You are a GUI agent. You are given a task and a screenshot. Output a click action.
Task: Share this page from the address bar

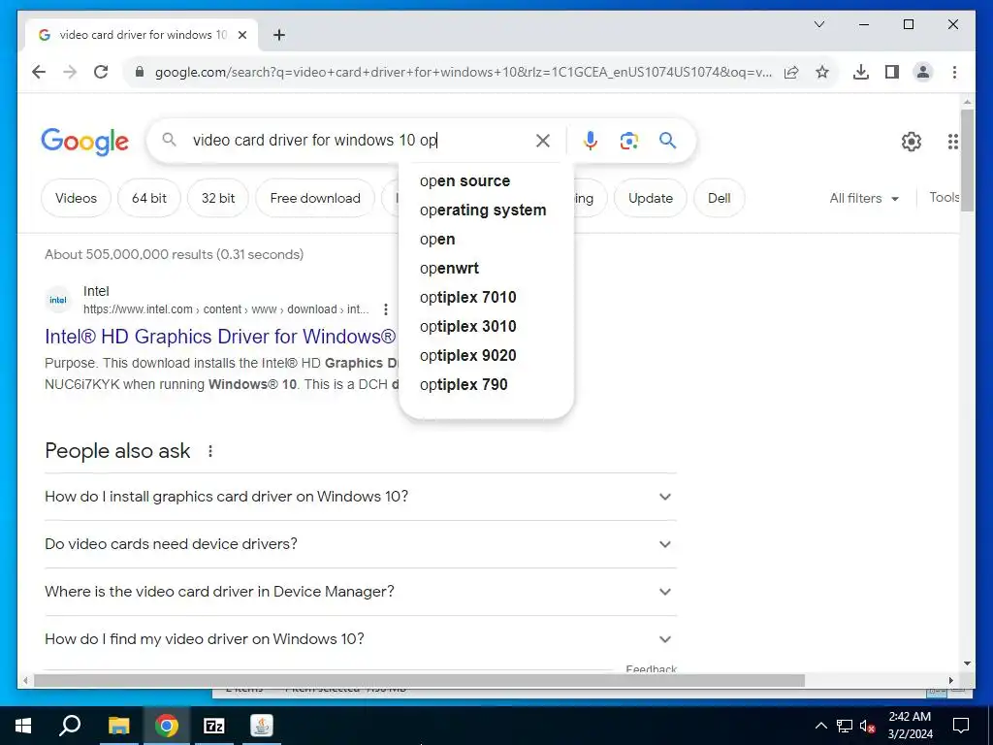click(x=791, y=72)
